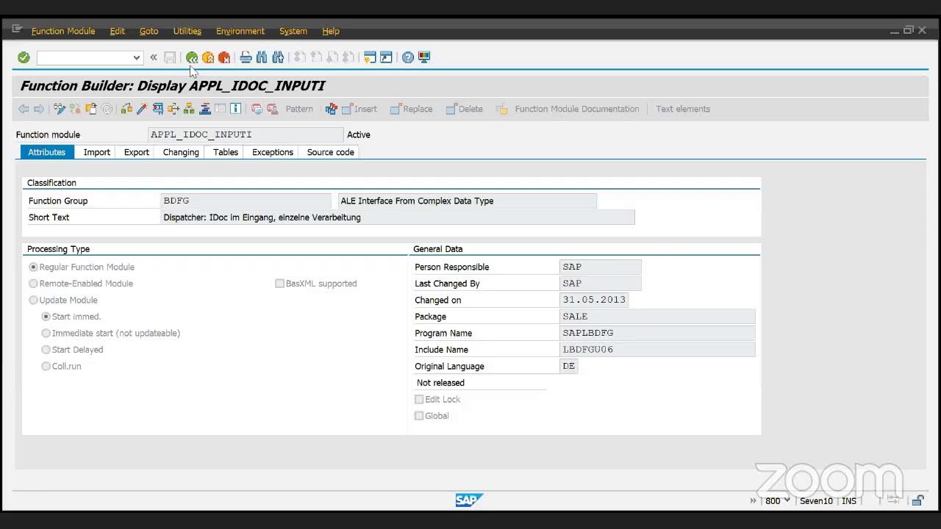
Task: Select Remote-Enabled Module radio button
Action: (x=34, y=283)
